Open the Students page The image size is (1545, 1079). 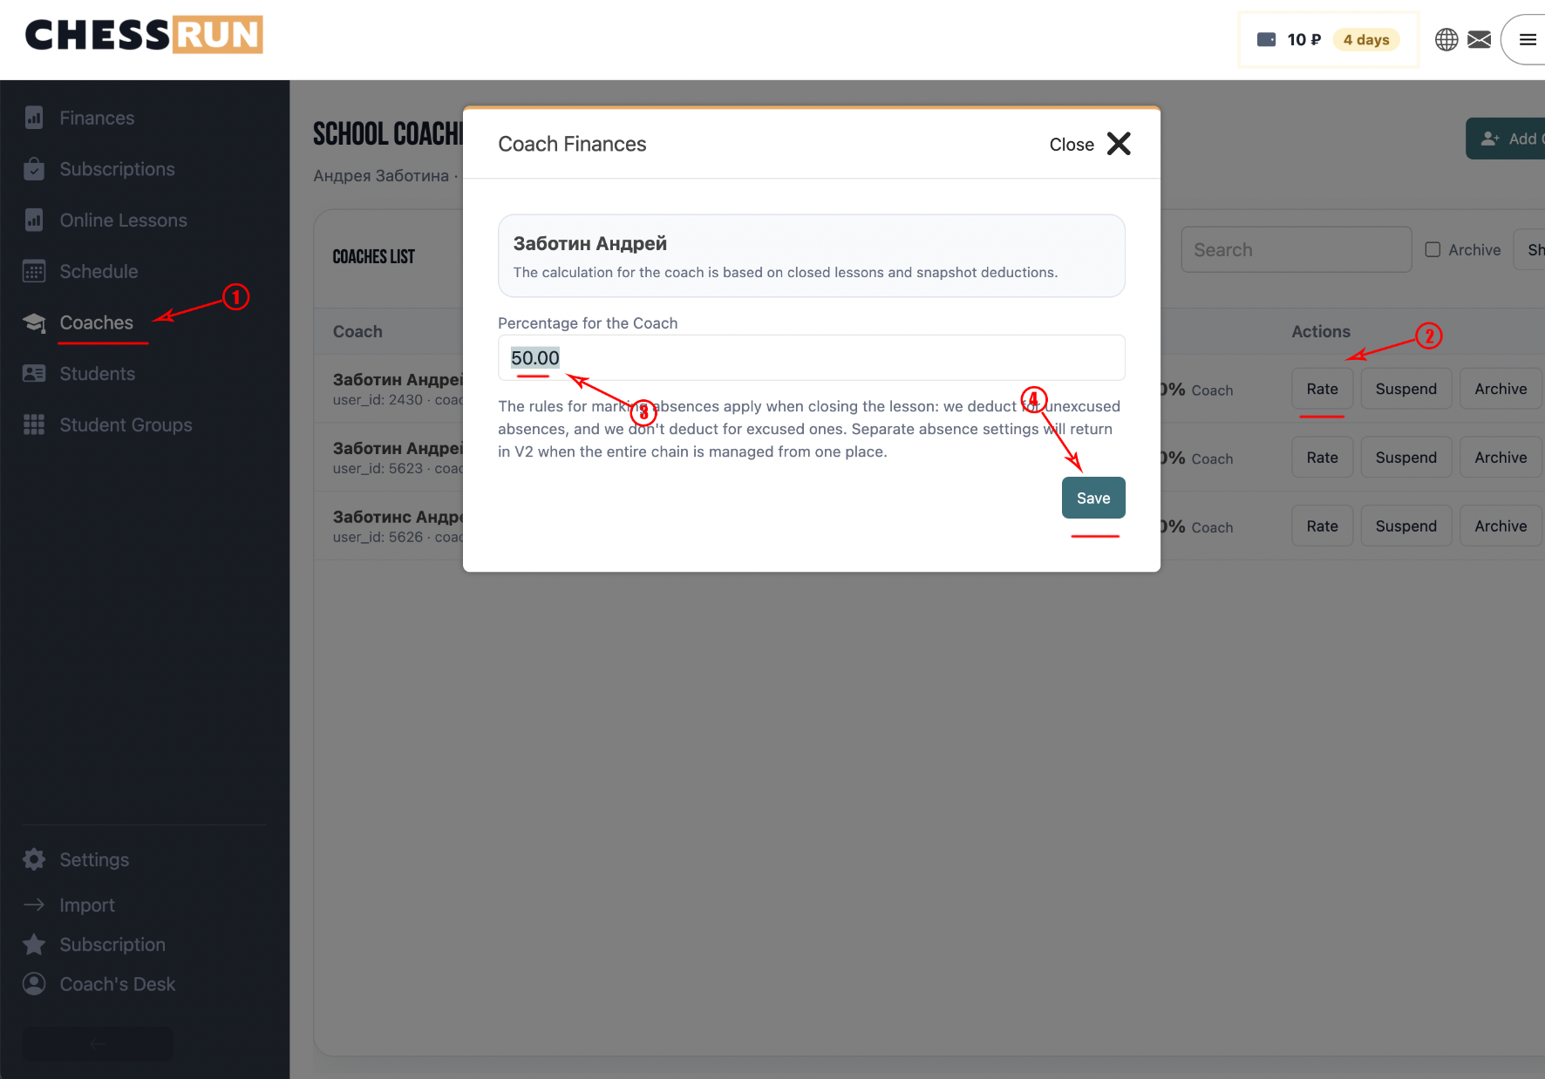coord(97,374)
